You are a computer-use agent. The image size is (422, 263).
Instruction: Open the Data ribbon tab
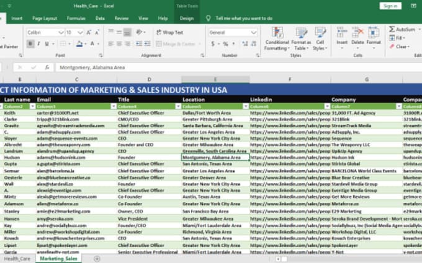coord(100,18)
